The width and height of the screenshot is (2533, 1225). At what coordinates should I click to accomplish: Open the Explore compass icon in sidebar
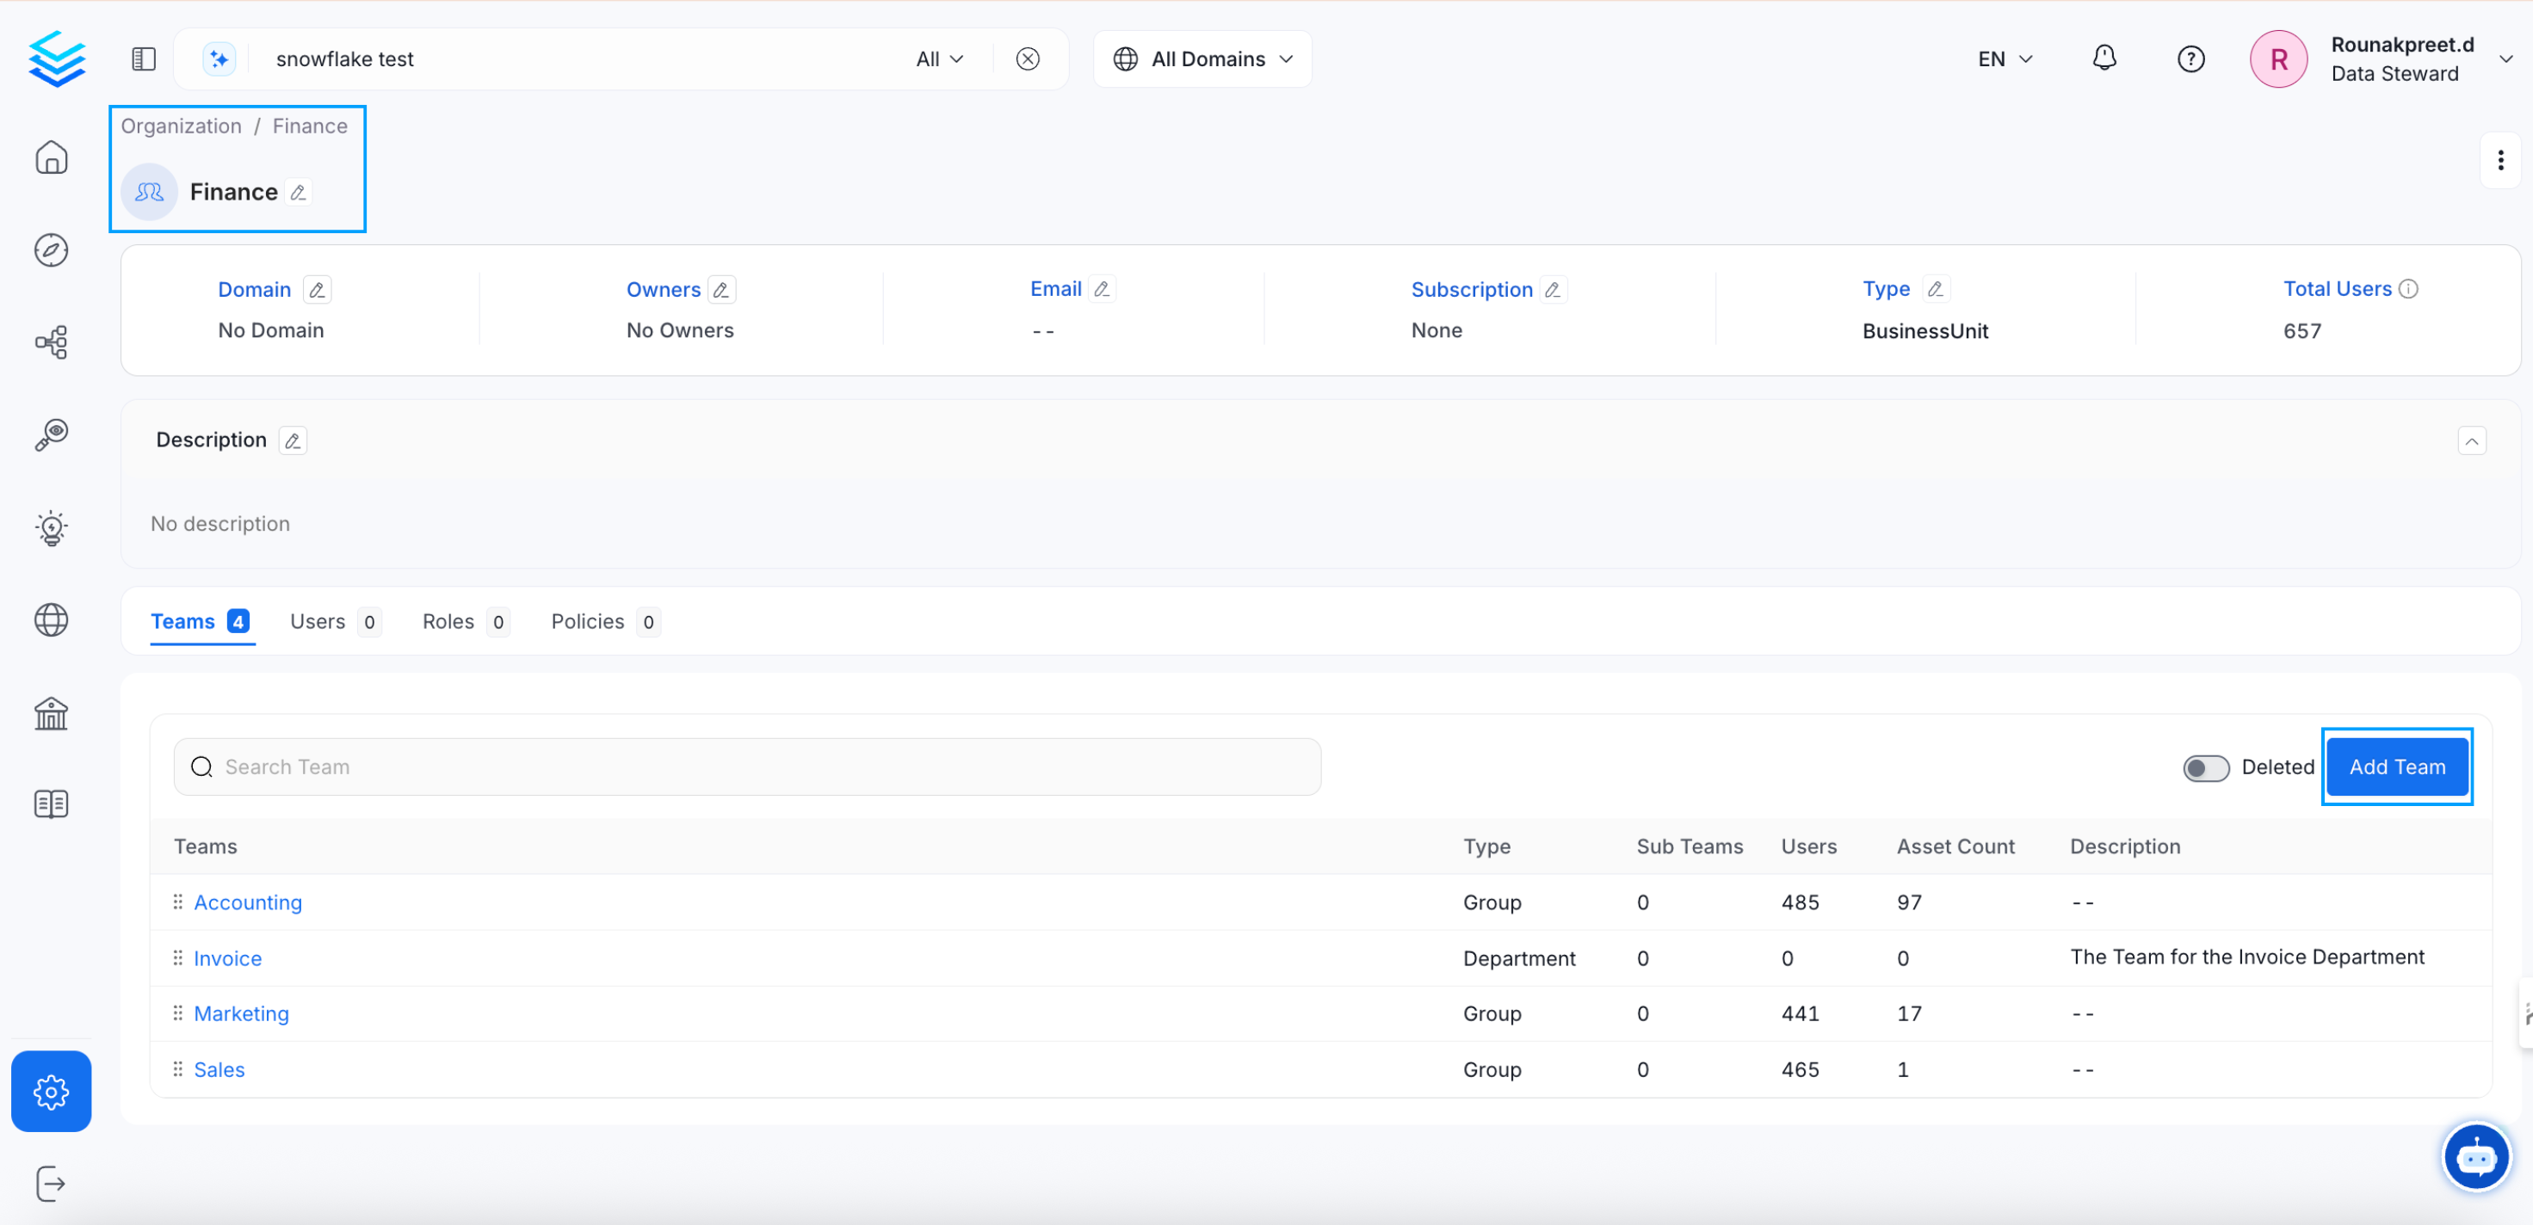tap(51, 249)
